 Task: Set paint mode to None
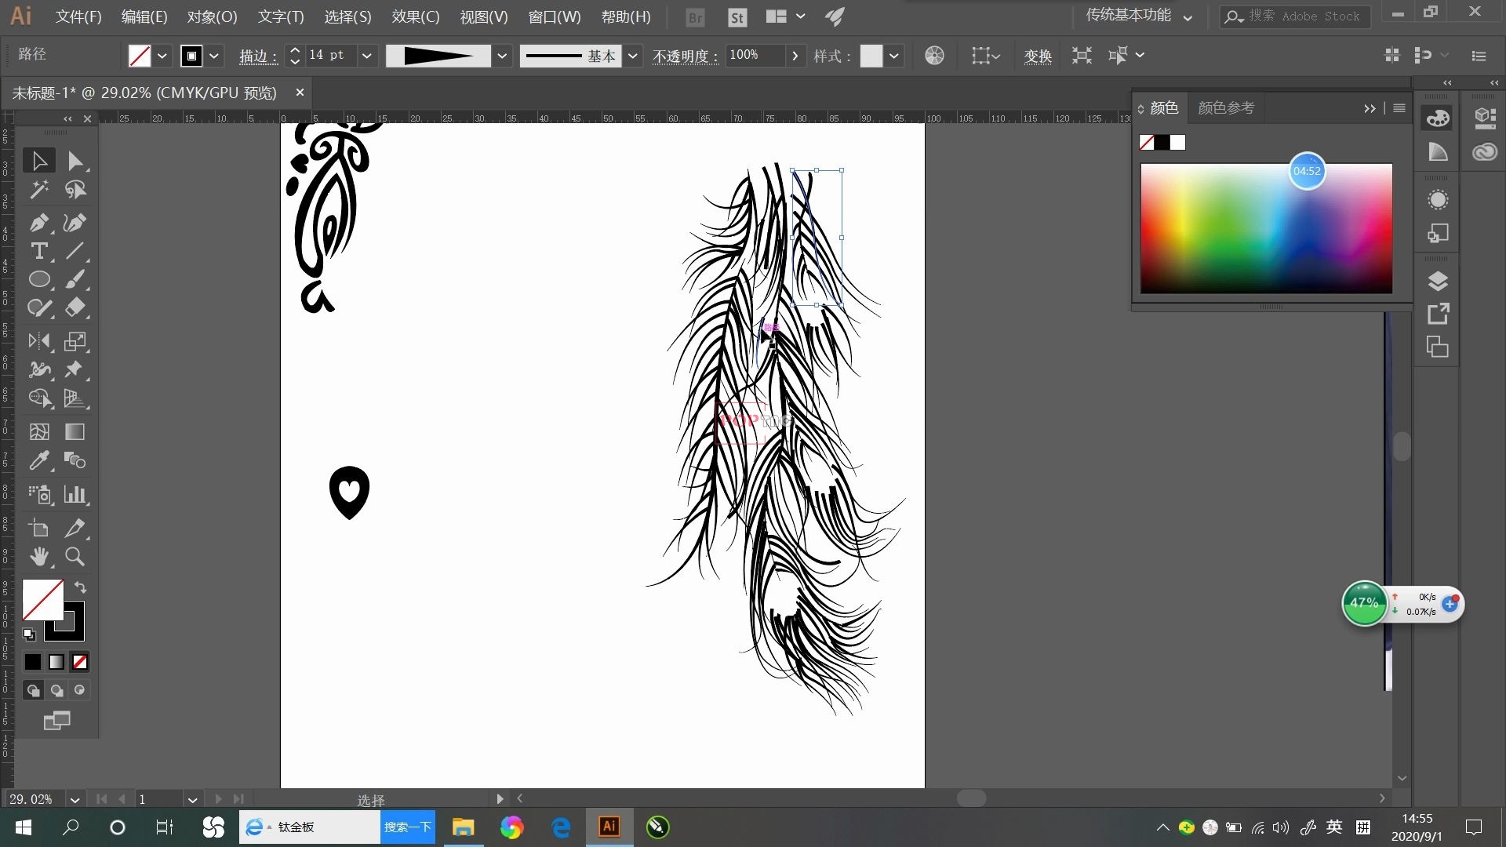point(80,662)
